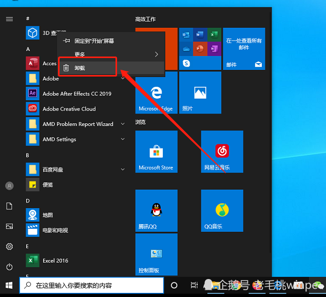Click the power button in Start sidebar
The height and width of the screenshot is (297, 326).
[x=9, y=267]
